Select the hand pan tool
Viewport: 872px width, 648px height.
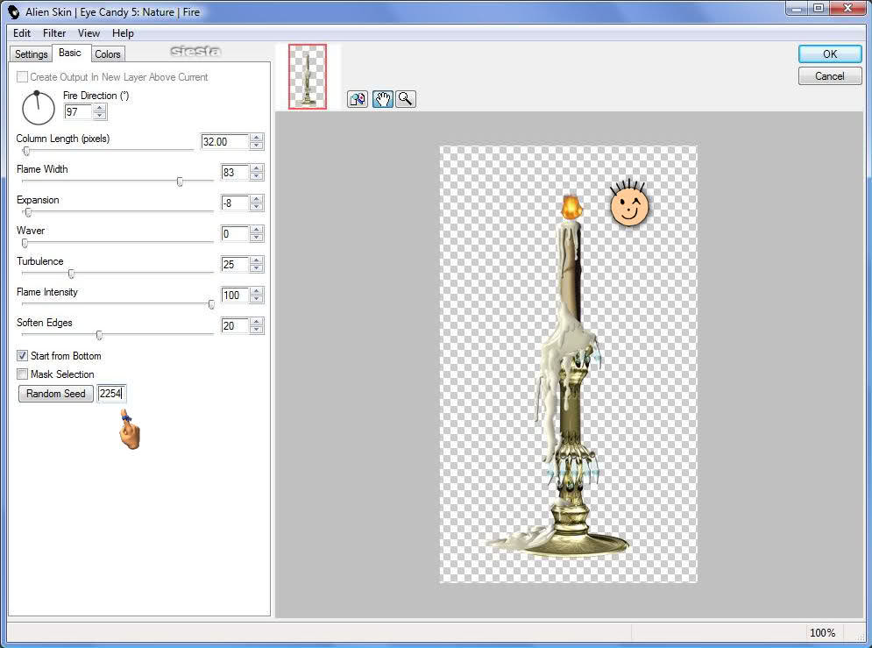[382, 99]
